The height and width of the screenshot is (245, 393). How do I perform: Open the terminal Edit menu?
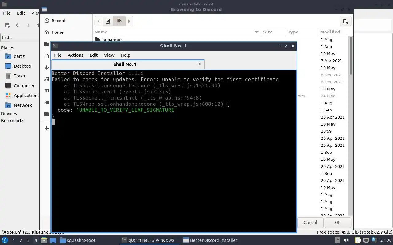click(x=94, y=55)
